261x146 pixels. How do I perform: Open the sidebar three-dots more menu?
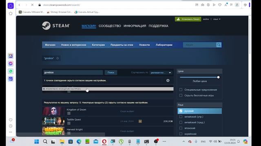11,132
